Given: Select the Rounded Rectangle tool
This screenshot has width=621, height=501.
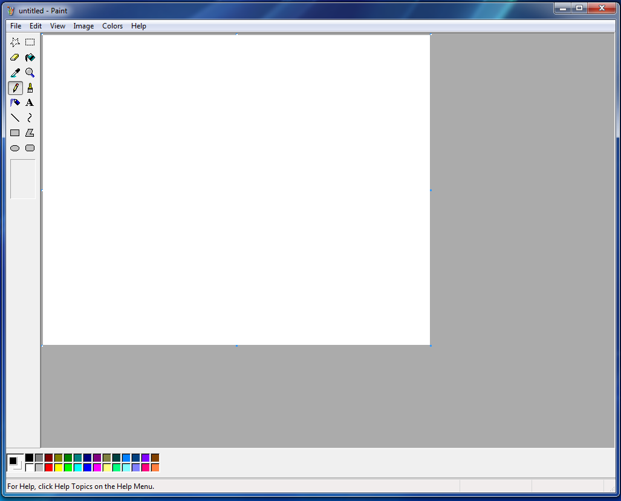Looking at the screenshot, I should [30, 148].
